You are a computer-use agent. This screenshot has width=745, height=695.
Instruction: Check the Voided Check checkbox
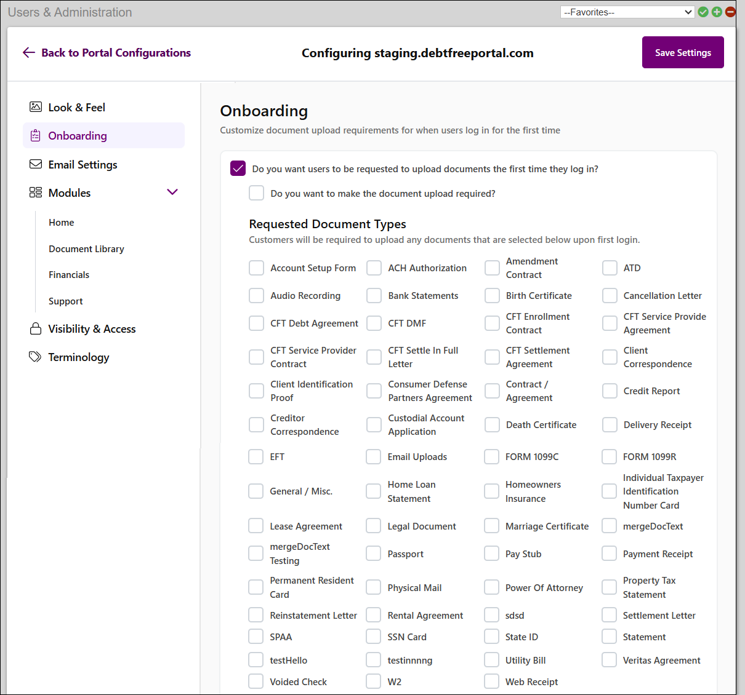(x=256, y=682)
